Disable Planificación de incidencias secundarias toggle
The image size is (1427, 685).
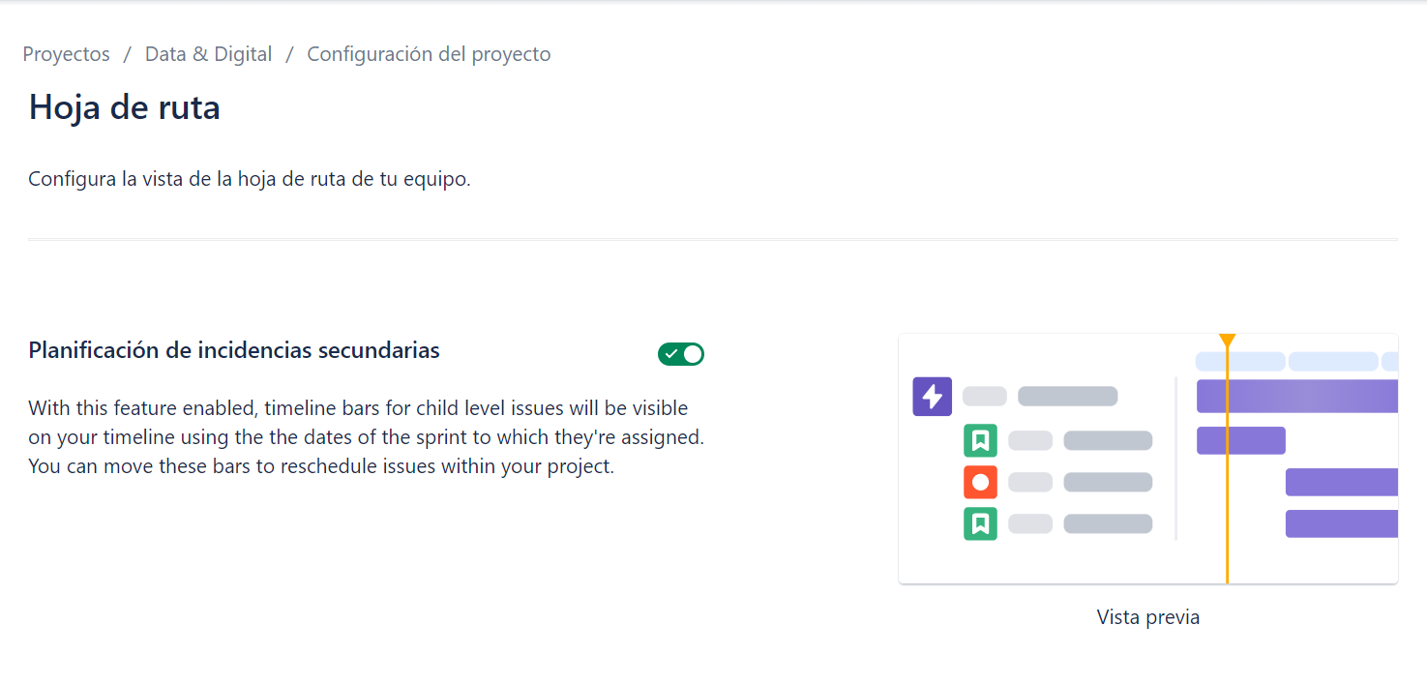pyautogui.click(x=681, y=354)
